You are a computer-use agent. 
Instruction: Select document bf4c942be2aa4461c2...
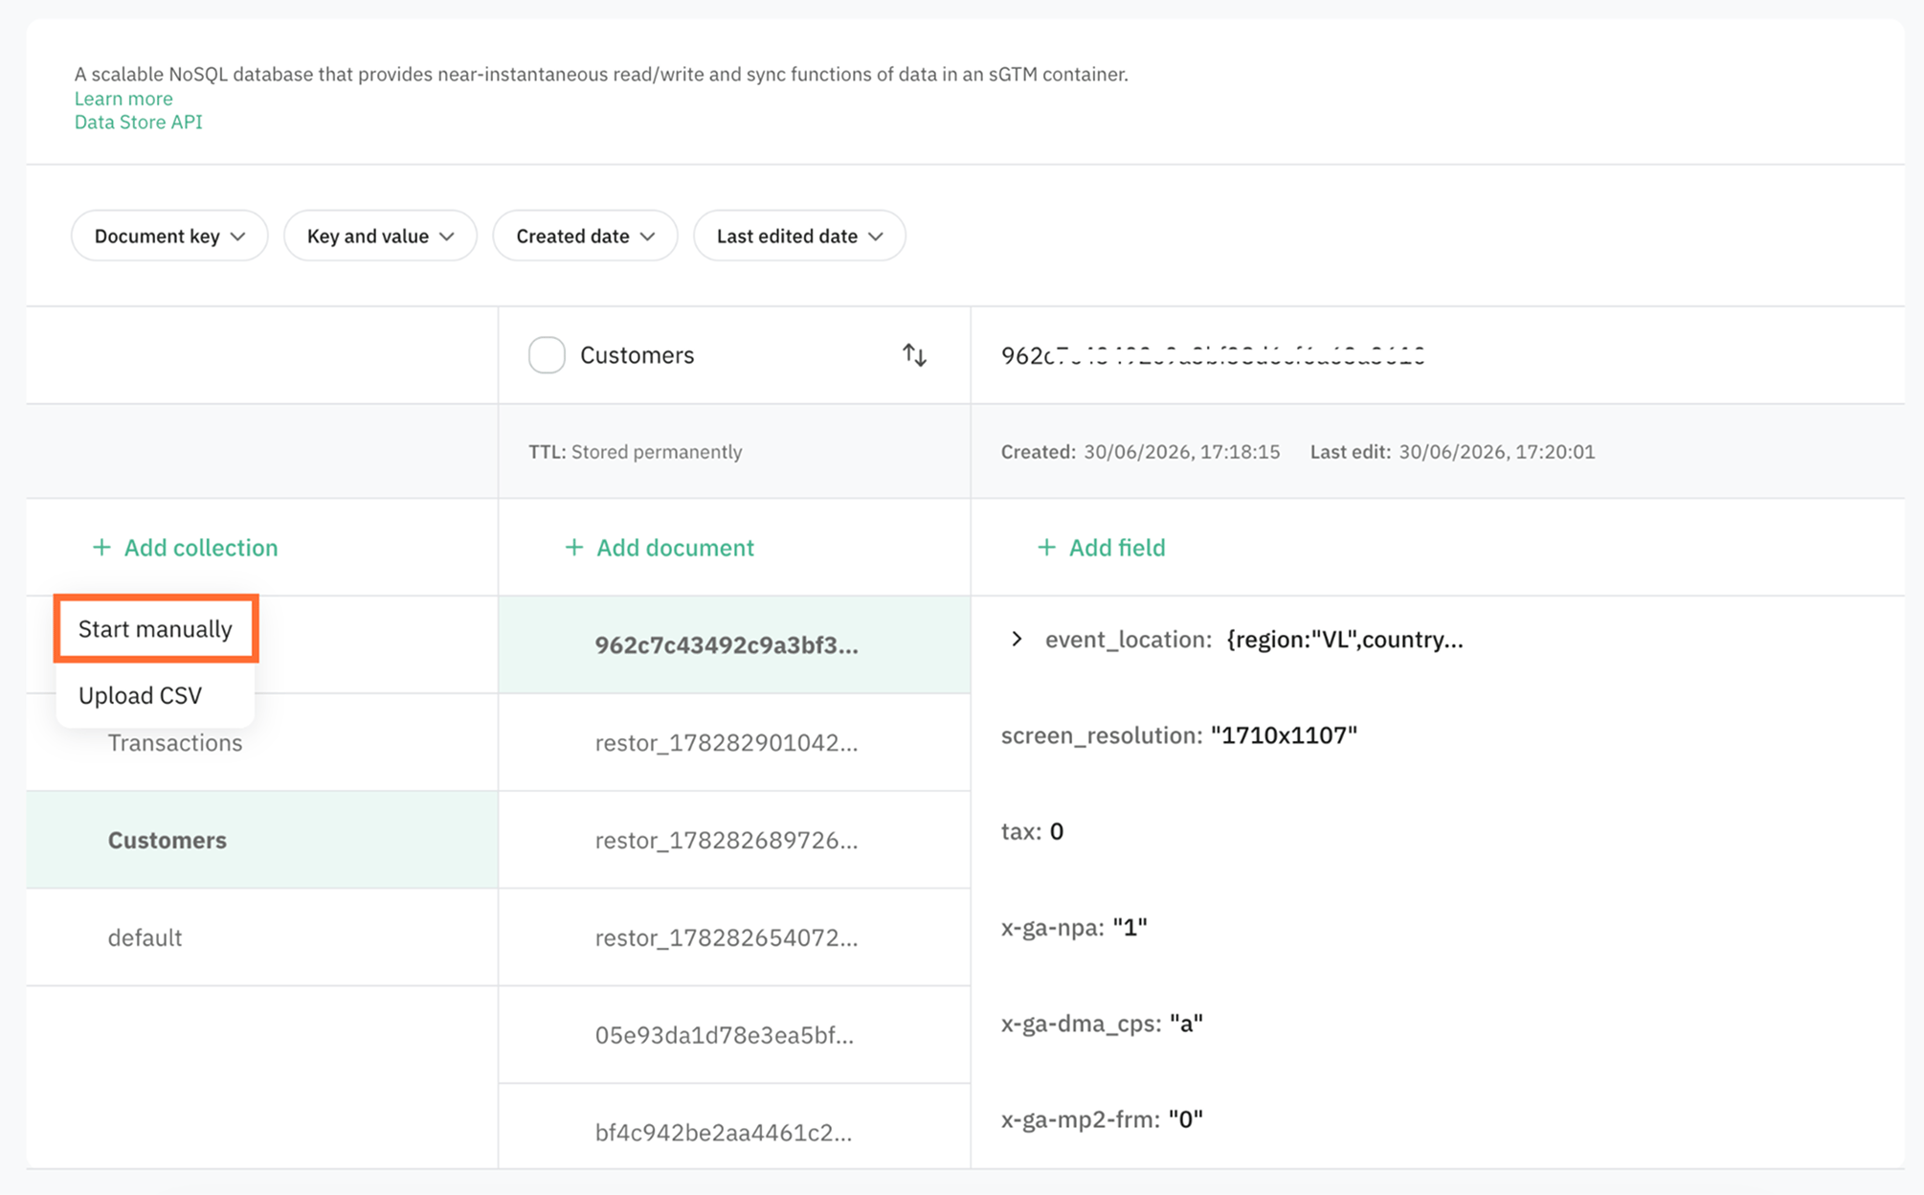point(734,1127)
